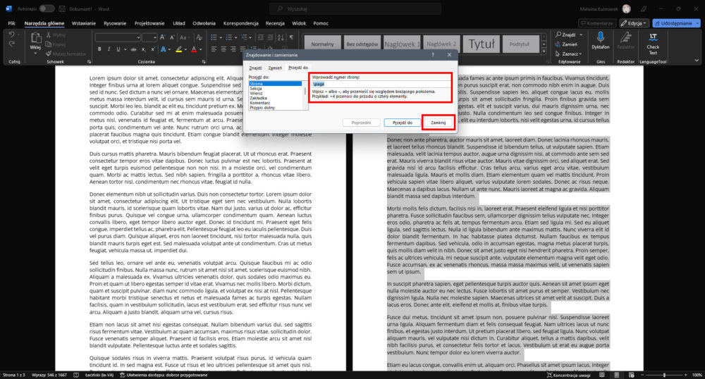
Task: Click the align left icon
Action: [214, 49]
